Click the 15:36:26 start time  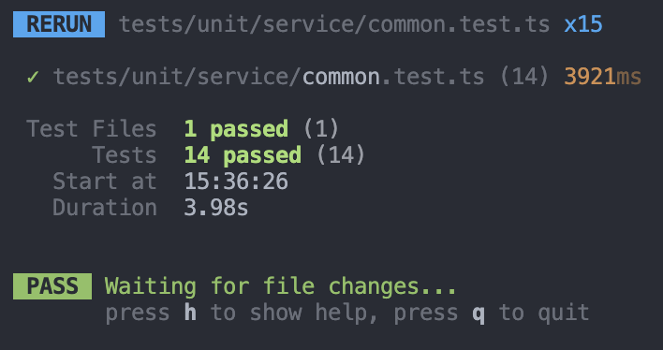point(236,182)
